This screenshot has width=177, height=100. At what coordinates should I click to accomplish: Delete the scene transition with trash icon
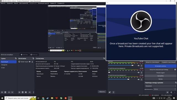(x=171, y=92)
